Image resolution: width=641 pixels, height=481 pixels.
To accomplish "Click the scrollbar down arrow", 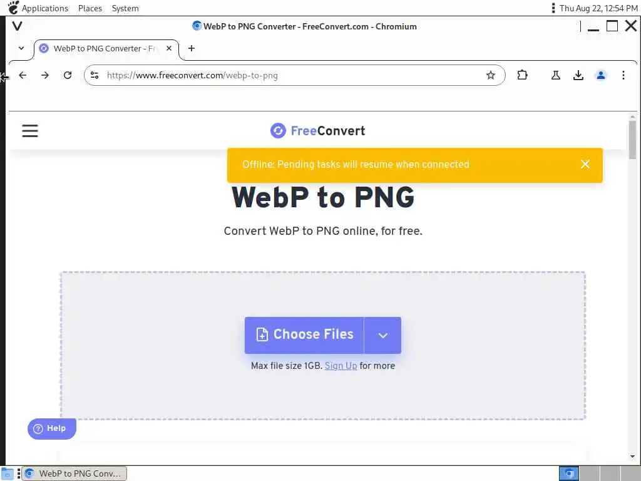I will (632, 457).
